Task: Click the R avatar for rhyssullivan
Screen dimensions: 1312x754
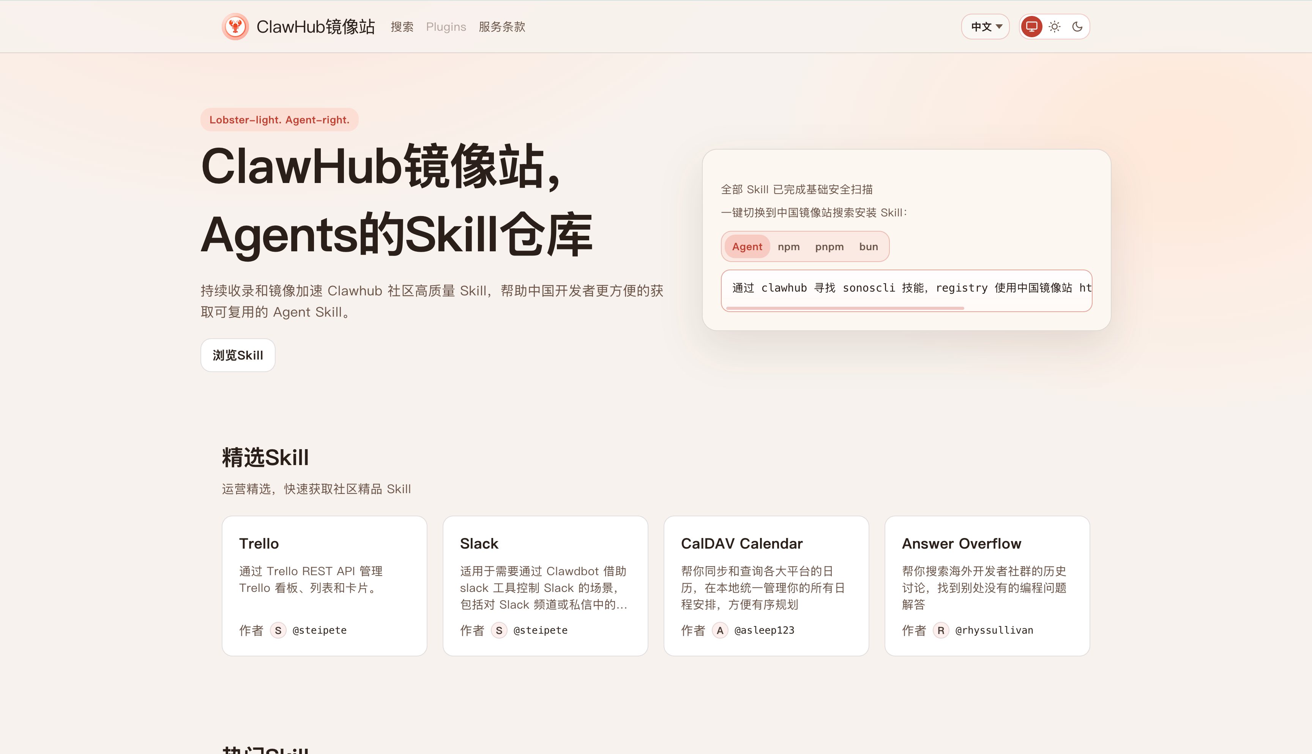Action: [941, 630]
